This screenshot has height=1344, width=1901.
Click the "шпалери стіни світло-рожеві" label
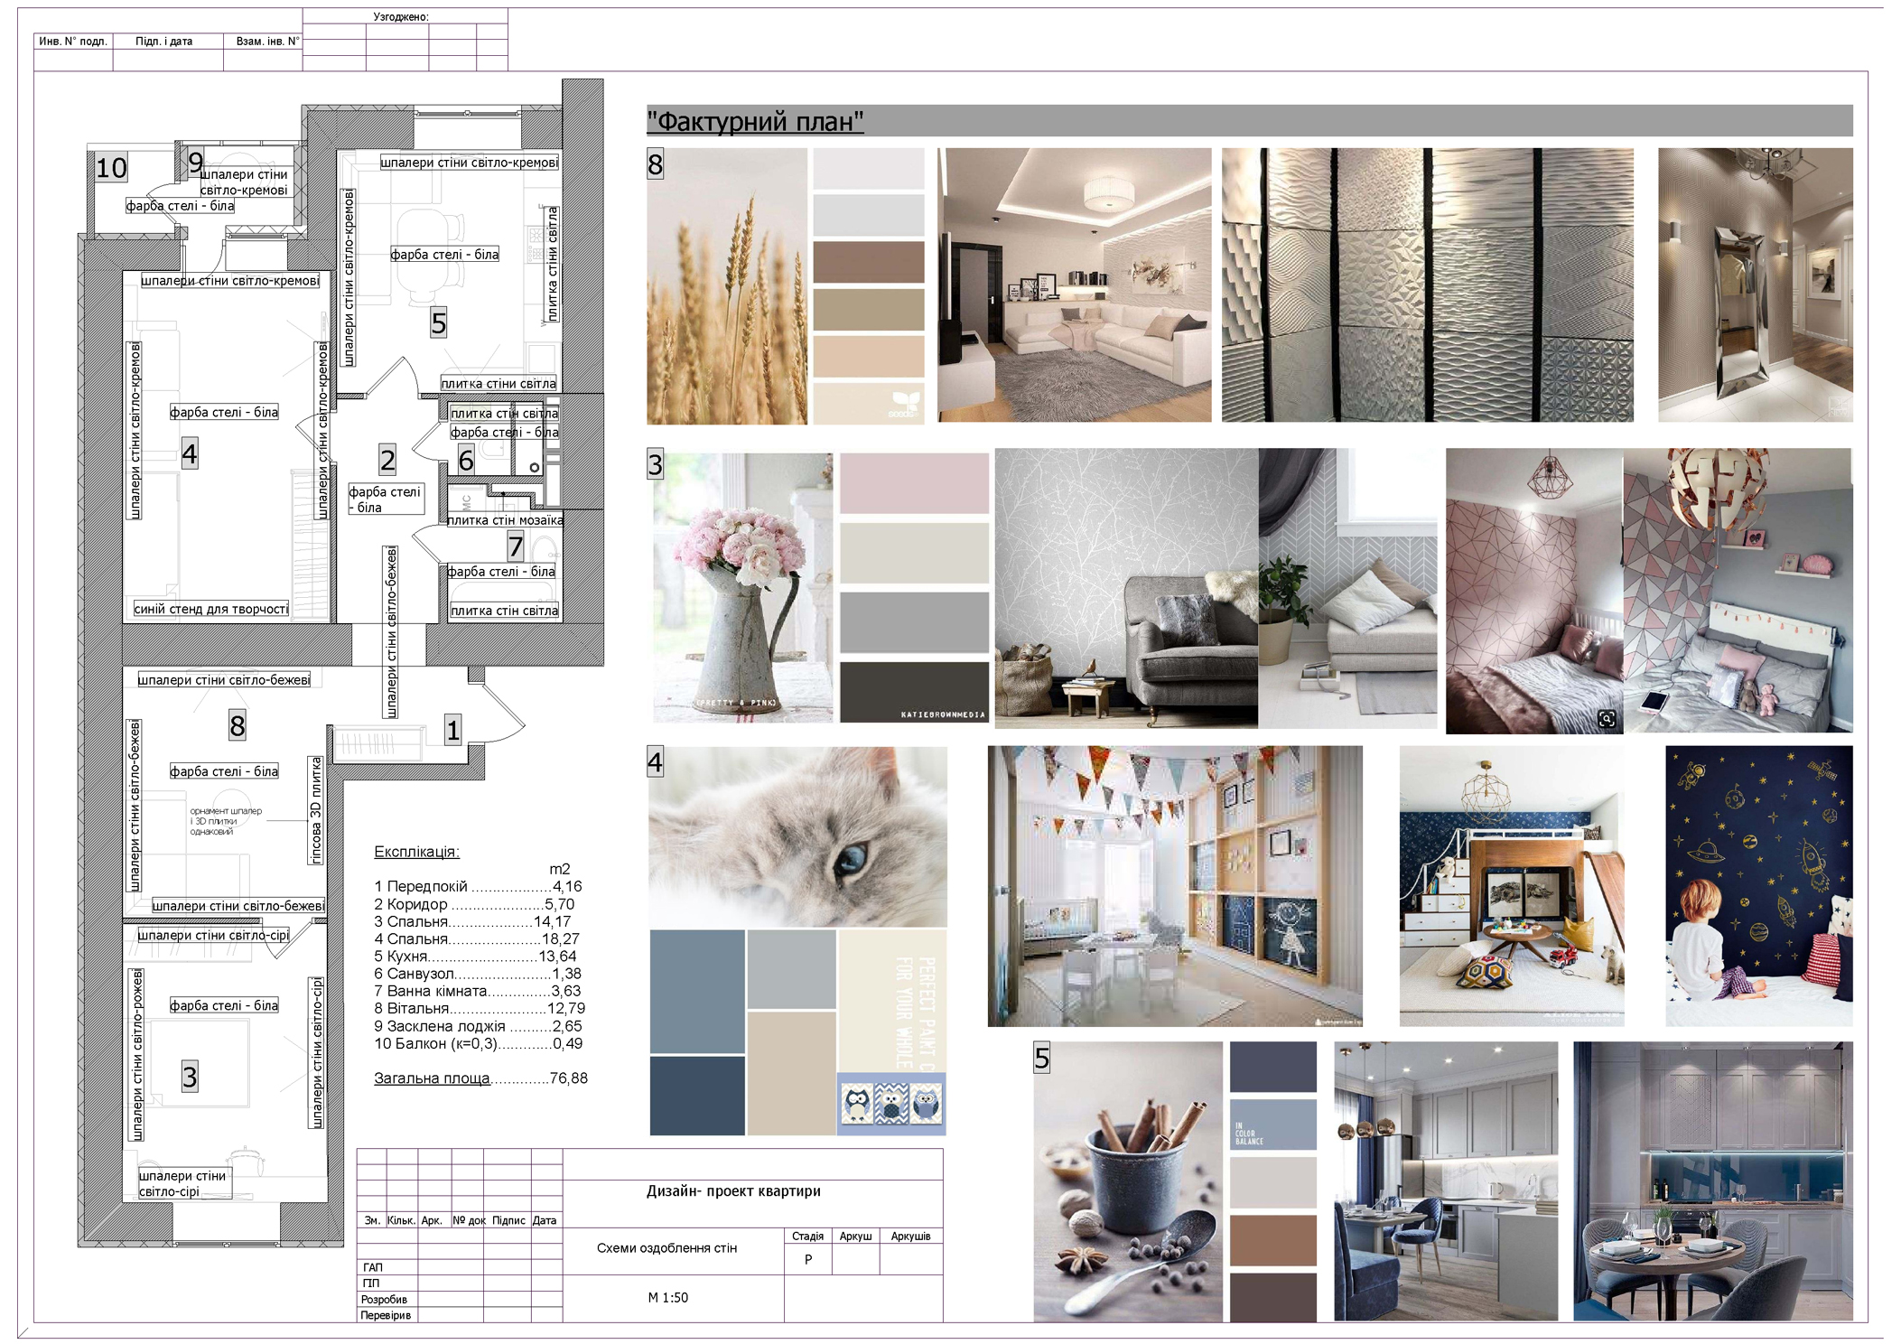click(x=136, y=1054)
